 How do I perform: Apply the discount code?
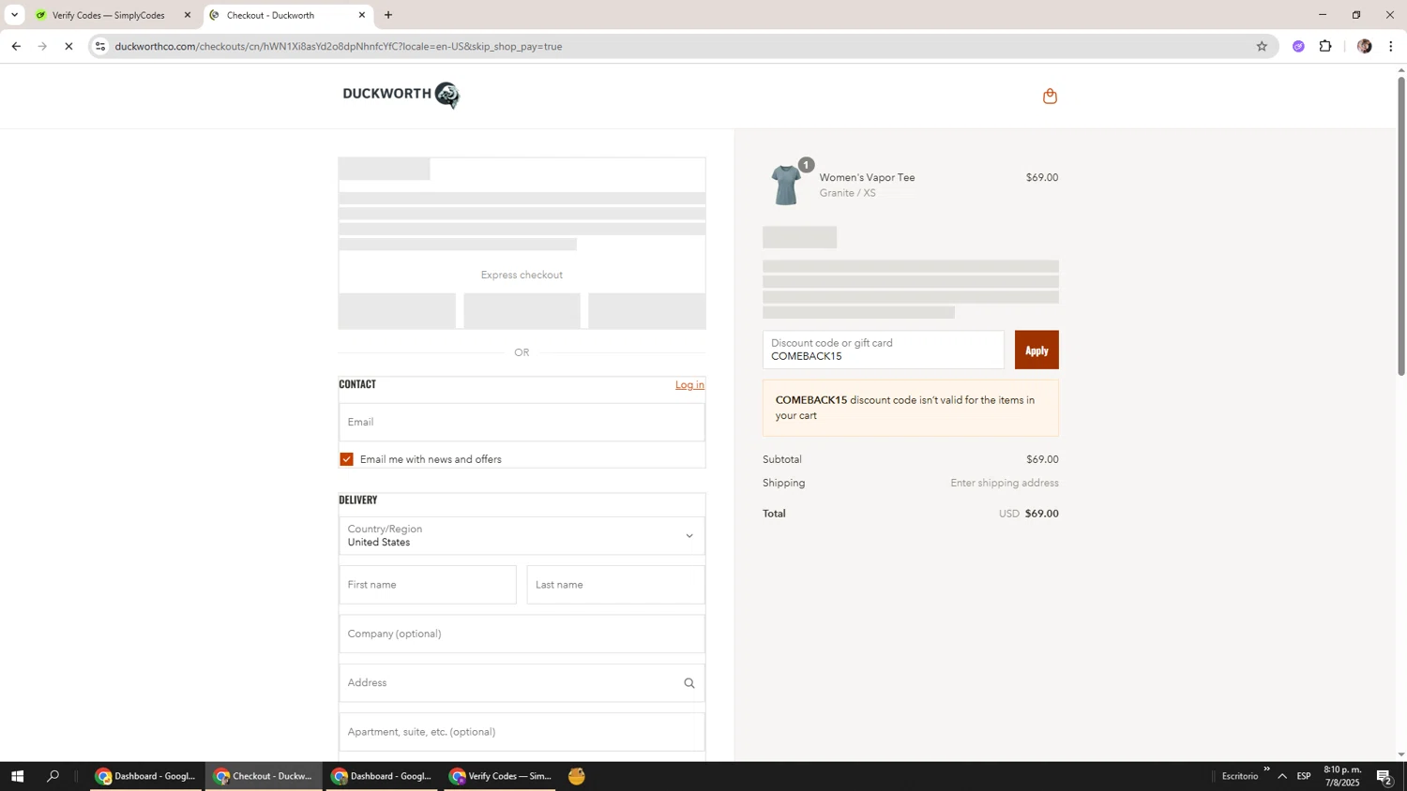pyautogui.click(x=1036, y=350)
